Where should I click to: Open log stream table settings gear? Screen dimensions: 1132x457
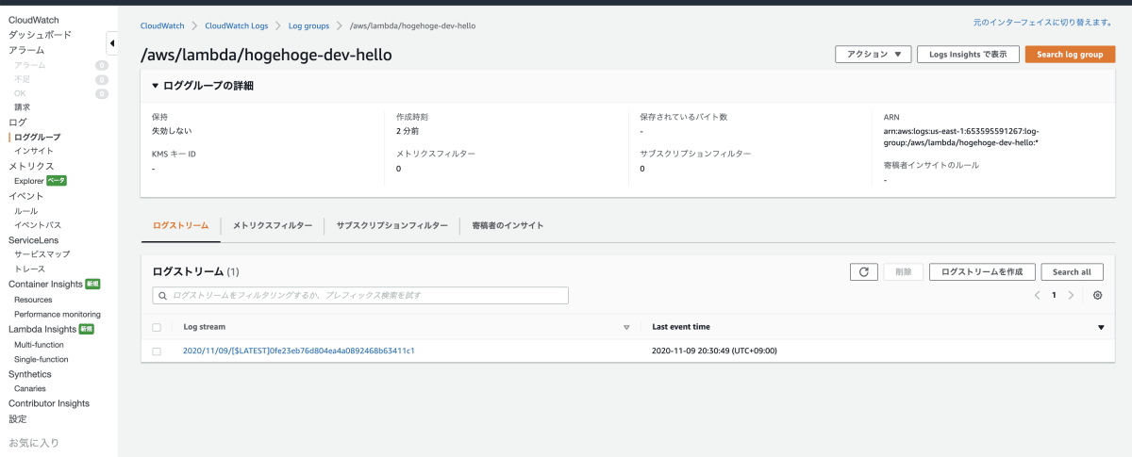1097,295
